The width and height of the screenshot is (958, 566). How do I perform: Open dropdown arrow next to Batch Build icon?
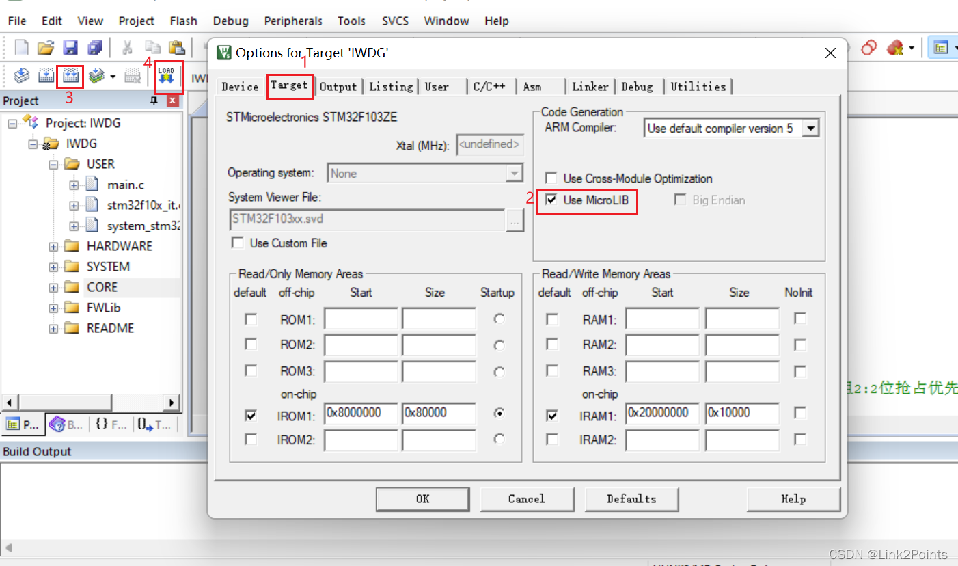coord(113,76)
